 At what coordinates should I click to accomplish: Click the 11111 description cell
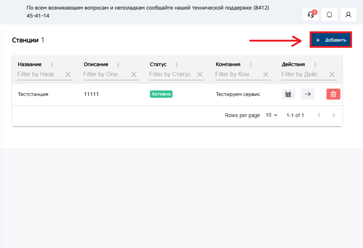[91, 94]
